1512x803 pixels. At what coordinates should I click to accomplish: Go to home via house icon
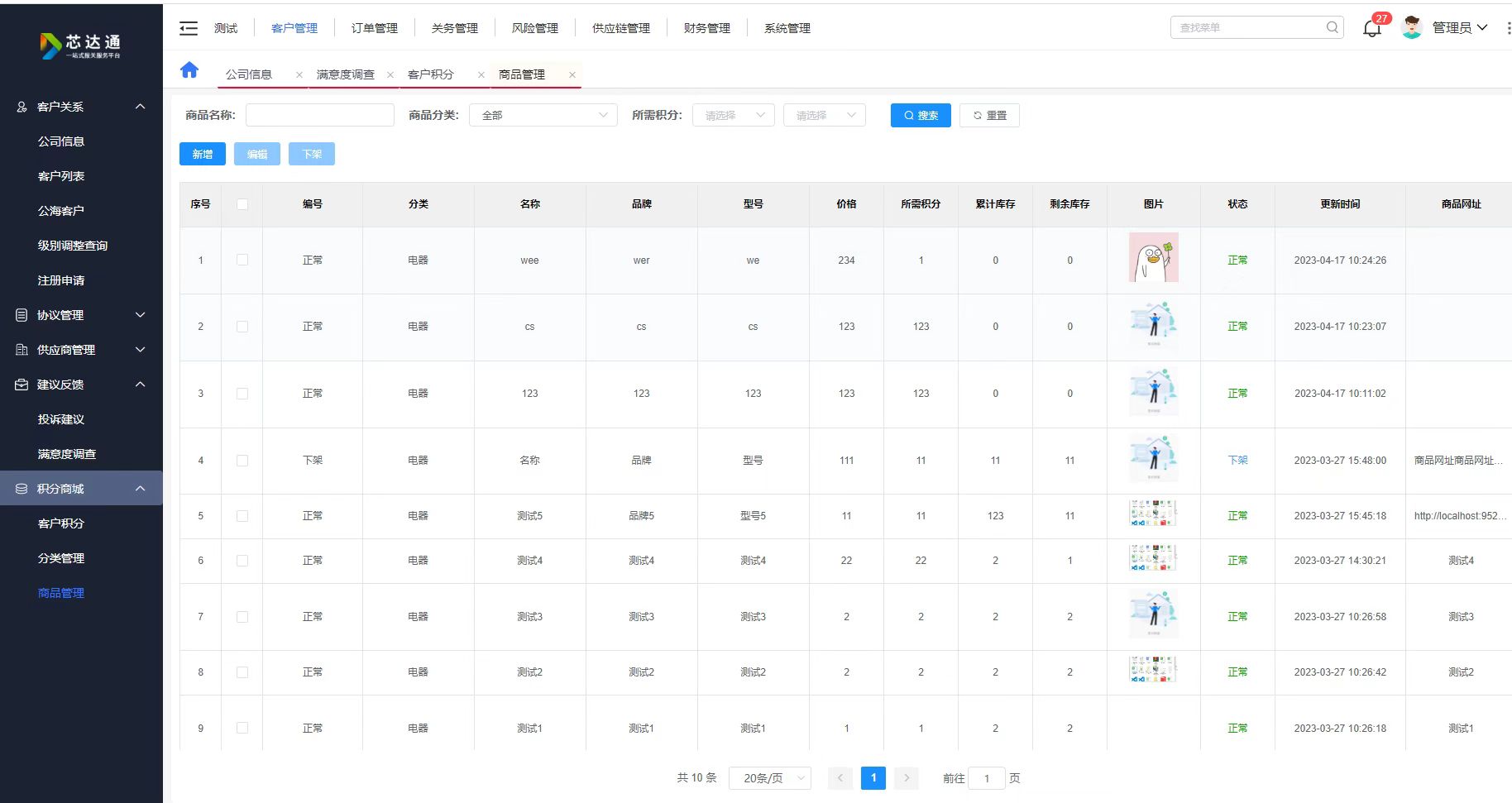click(x=189, y=70)
